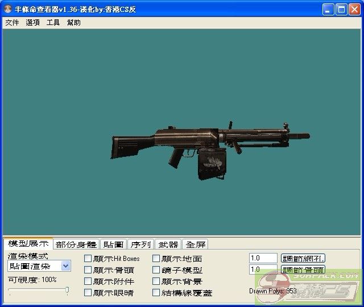Screen dimensions: 364x307
Task: Click the 可視度 opacity slider handle
Action: click(67, 291)
